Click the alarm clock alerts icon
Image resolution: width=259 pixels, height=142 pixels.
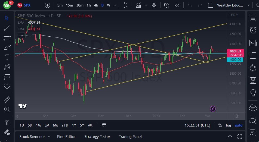pyautogui.click(x=253, y=30)
